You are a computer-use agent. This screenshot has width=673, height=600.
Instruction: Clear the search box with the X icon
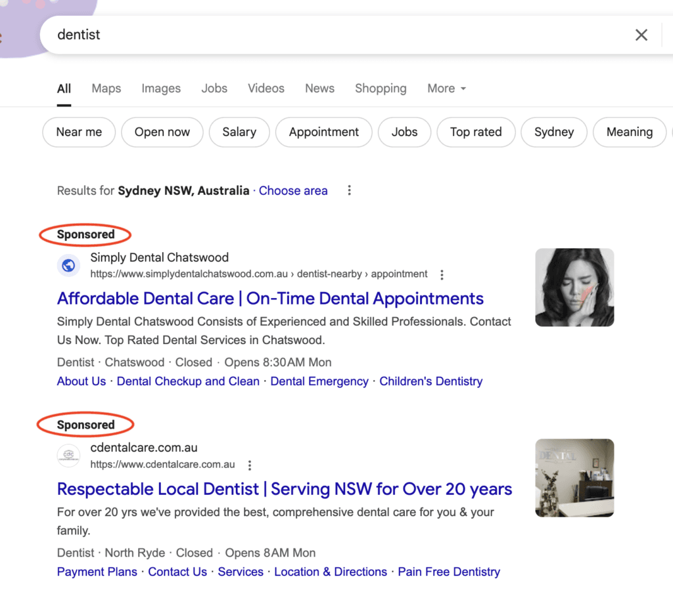coord(641,35)
